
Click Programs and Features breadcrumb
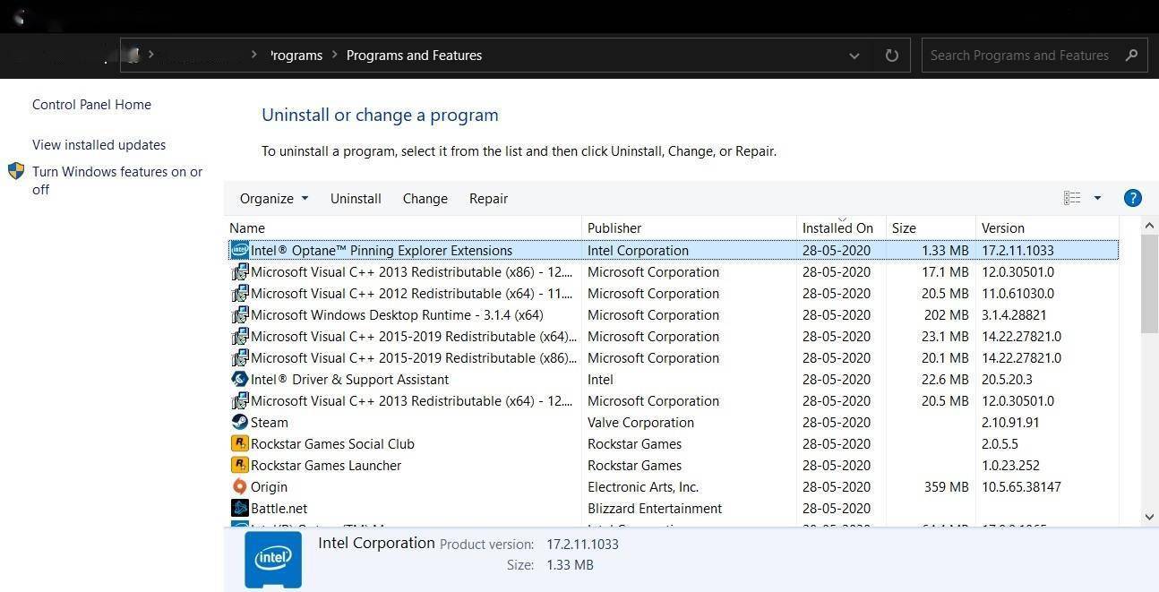tap(414, 56)
